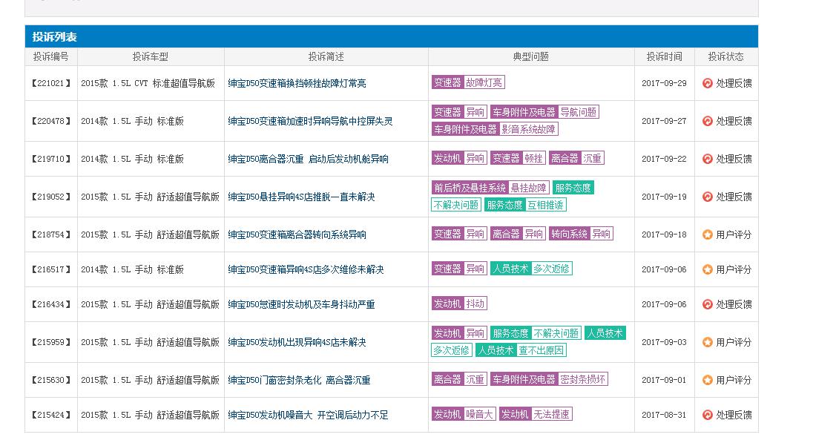Select the 悬挂脱牌 tag on complaint 219052
Screen dimensions: 836x443
pos(529,188)
